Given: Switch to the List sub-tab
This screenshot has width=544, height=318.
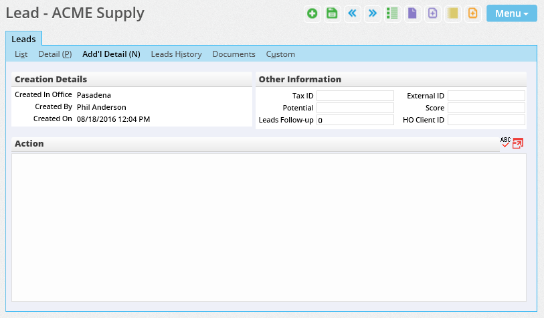Looking at the screenshot, I should (21, 54).
